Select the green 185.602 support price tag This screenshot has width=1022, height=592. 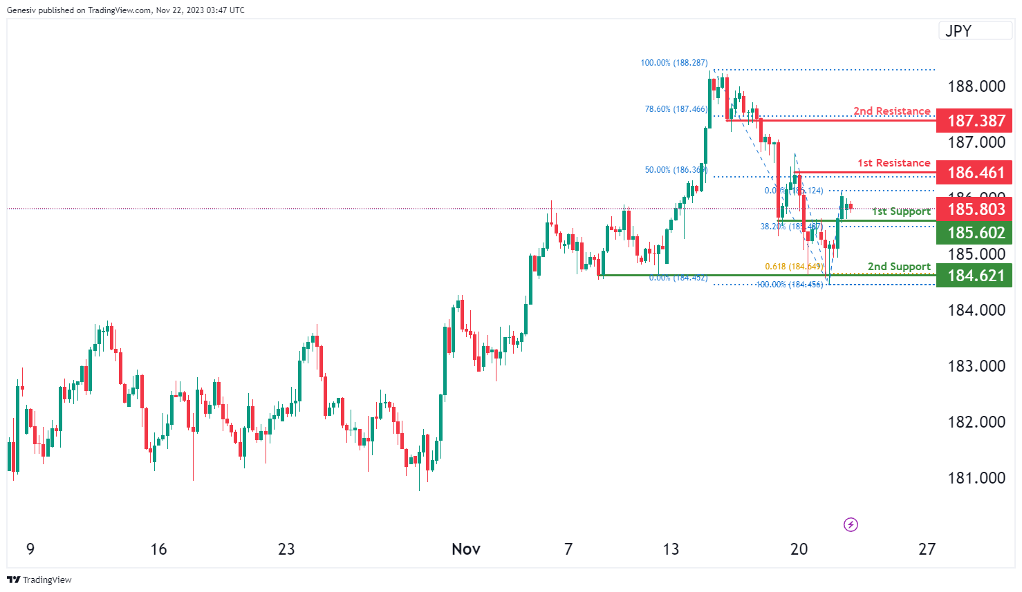click(975, 233)
